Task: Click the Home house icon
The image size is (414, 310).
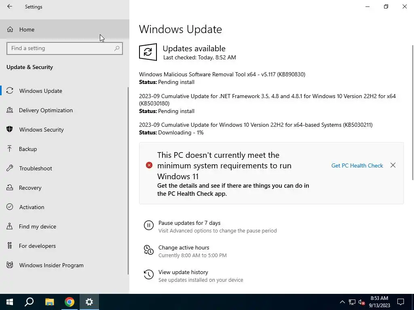Action: tap(10, 29)
